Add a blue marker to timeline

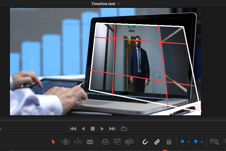point(196,142)
